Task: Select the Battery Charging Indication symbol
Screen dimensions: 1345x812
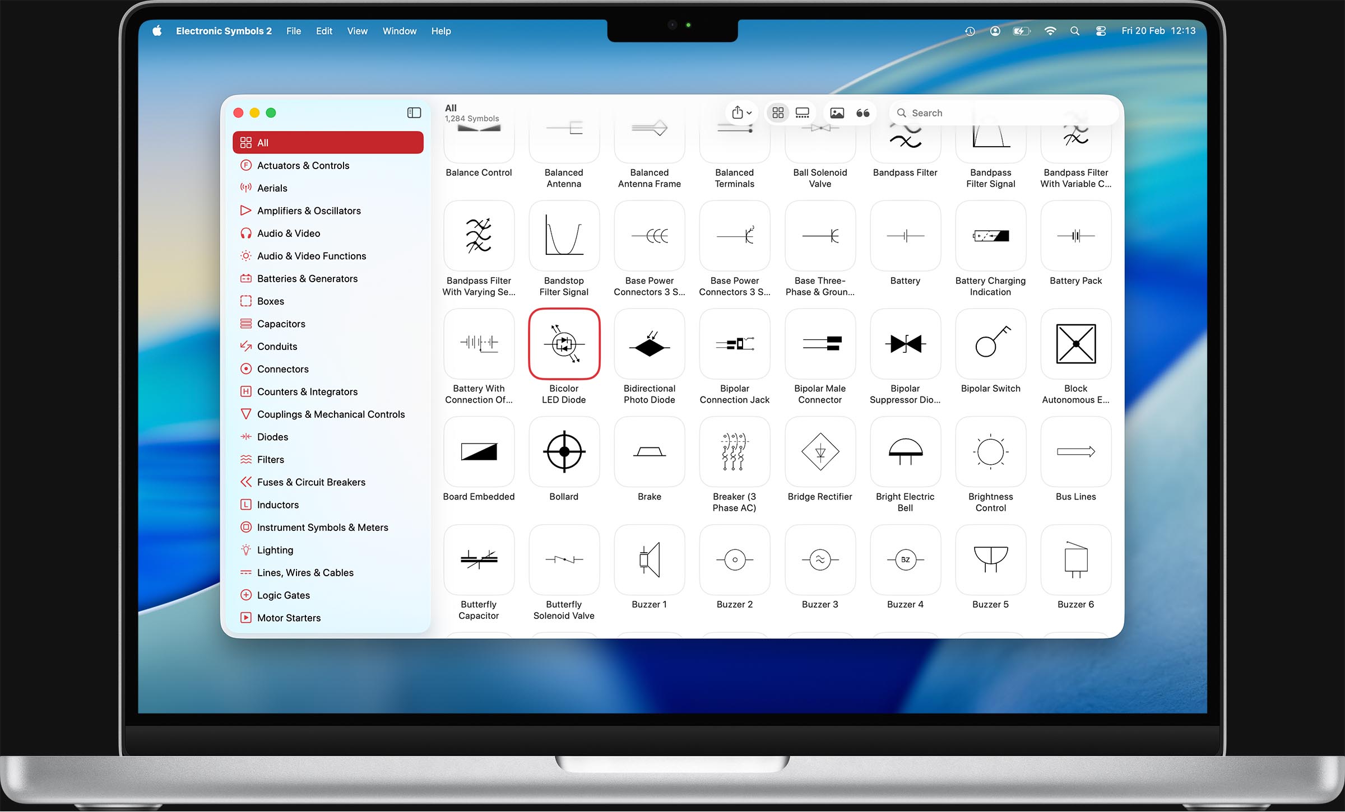Action: click(990, 236)
